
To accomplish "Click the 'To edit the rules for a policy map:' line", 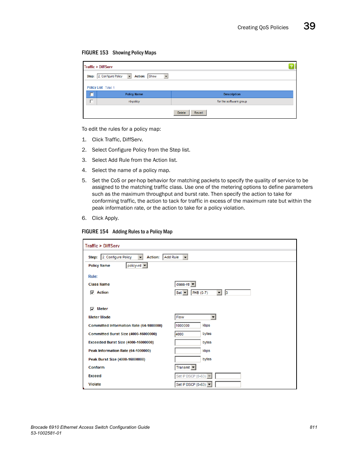I will pos(121,129).
